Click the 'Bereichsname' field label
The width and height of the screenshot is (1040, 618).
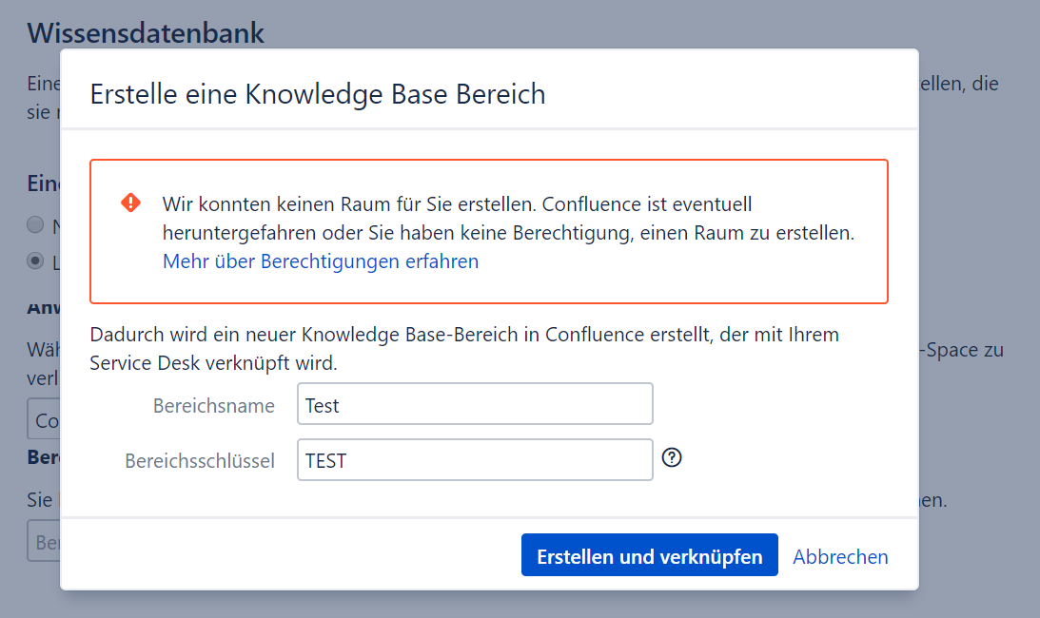click(213, 405)
